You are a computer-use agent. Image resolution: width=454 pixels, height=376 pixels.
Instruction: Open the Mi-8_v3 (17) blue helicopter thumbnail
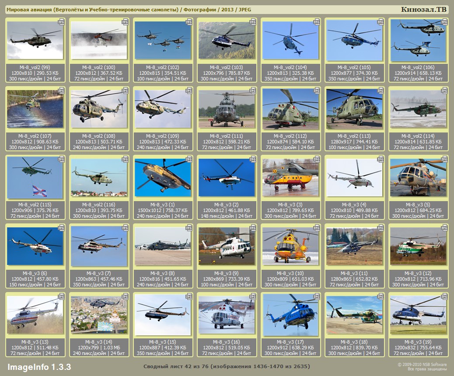[290, 315]
